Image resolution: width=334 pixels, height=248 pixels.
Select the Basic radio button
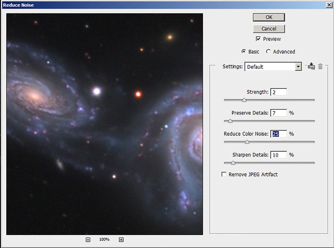pyautogui.click(x=243, y=51)
